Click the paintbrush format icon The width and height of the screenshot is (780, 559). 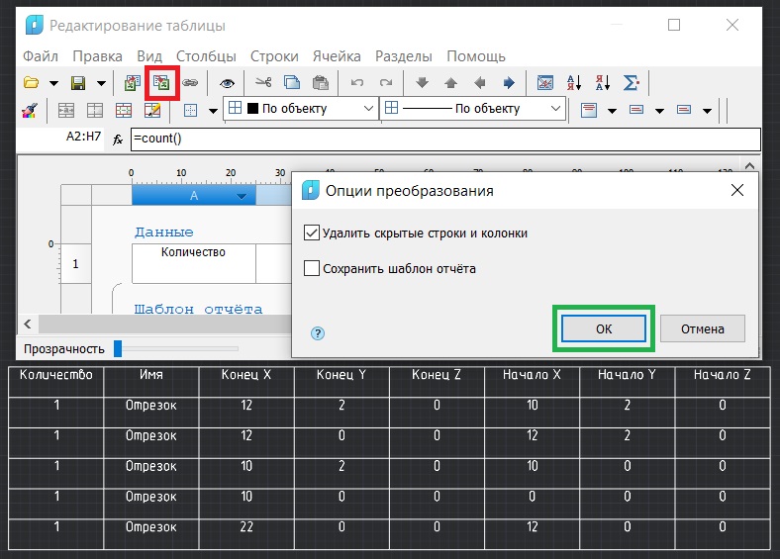[x=30, y=110]
